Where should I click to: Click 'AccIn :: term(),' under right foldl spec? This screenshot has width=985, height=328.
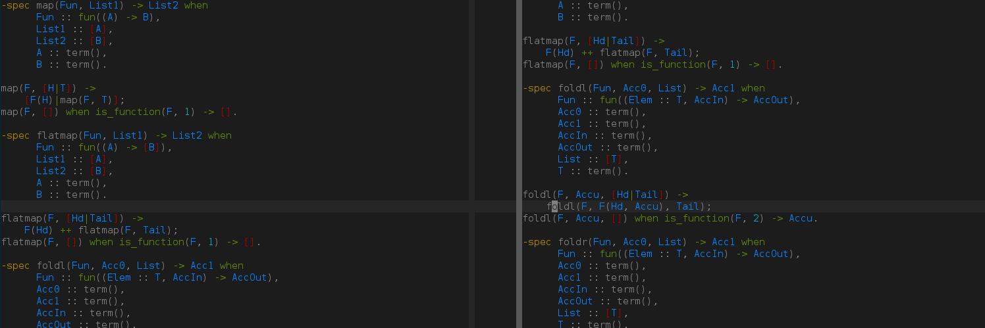pyautogui.click(x=605, y=135)
